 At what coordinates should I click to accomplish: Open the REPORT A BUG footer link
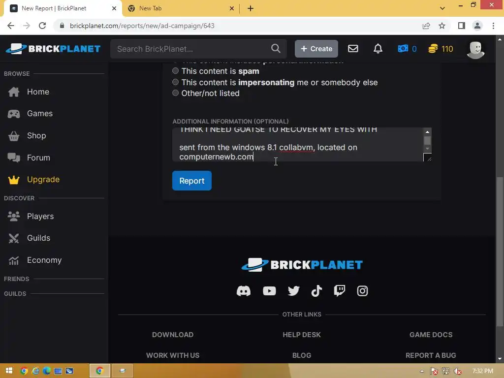431,355
